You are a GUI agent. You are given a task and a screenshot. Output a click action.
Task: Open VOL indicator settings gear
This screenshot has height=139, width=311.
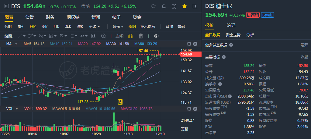(x=189, y=109)
